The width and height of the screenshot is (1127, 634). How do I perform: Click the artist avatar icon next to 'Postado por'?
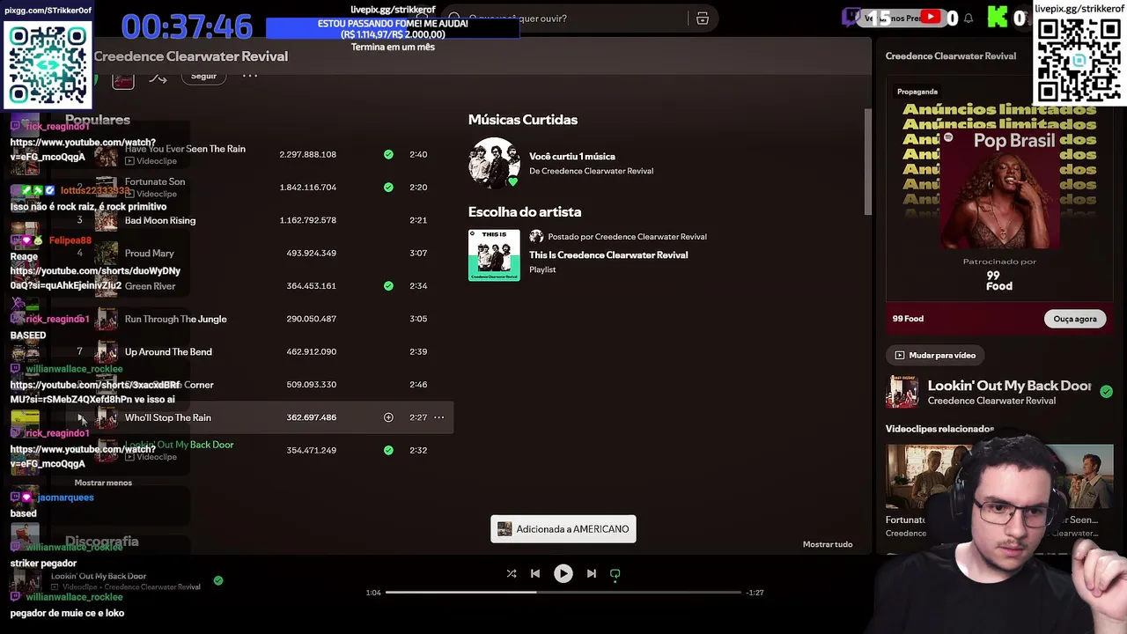pos(536,236)
